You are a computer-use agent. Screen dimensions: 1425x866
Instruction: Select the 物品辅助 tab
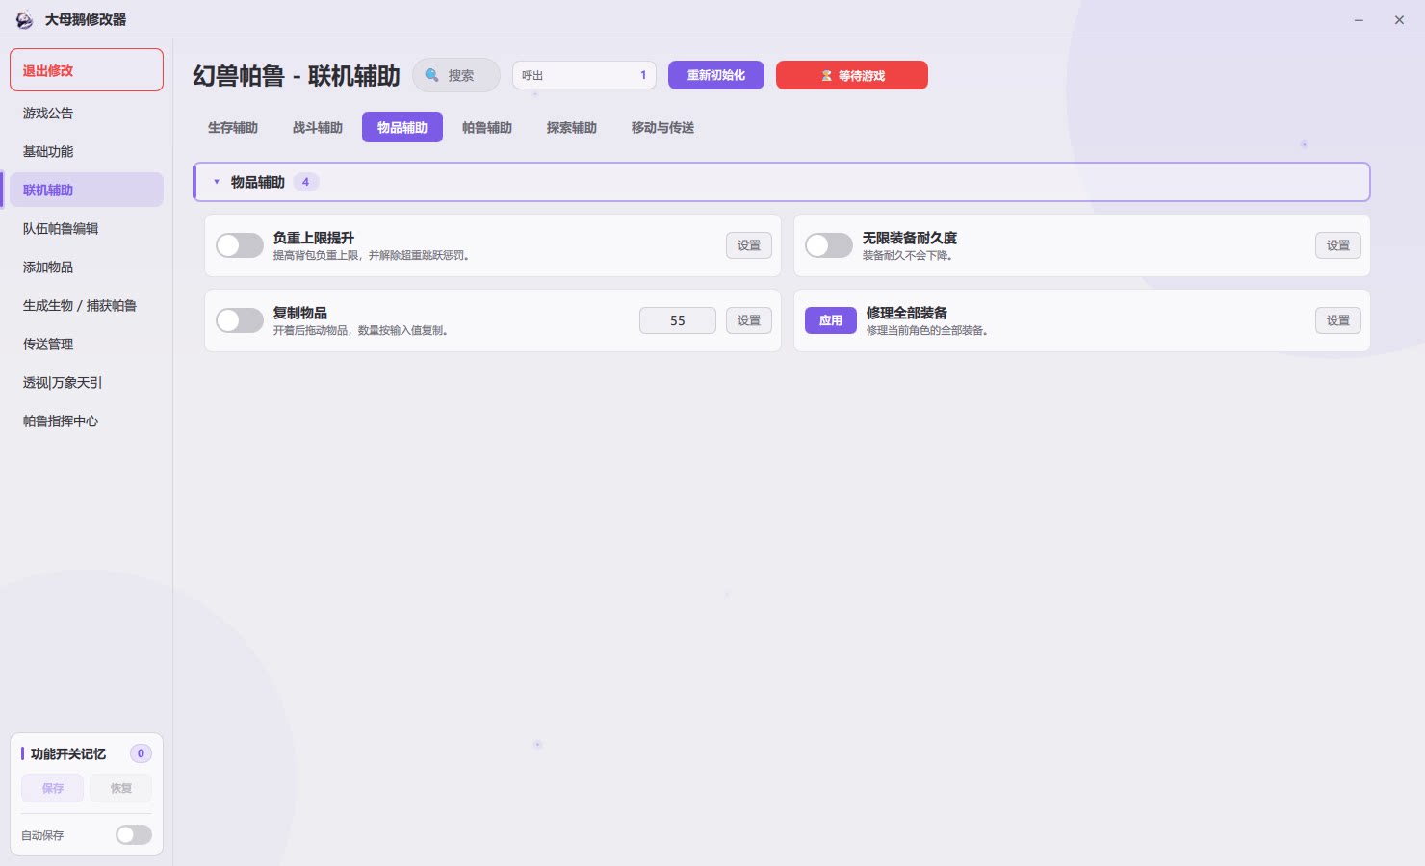pyautogui.click(x=402, y=127)
